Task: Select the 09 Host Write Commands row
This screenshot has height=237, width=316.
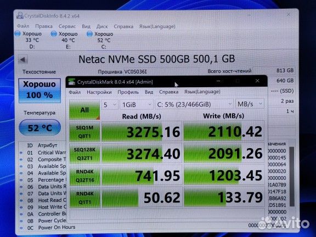Action: 43,207
